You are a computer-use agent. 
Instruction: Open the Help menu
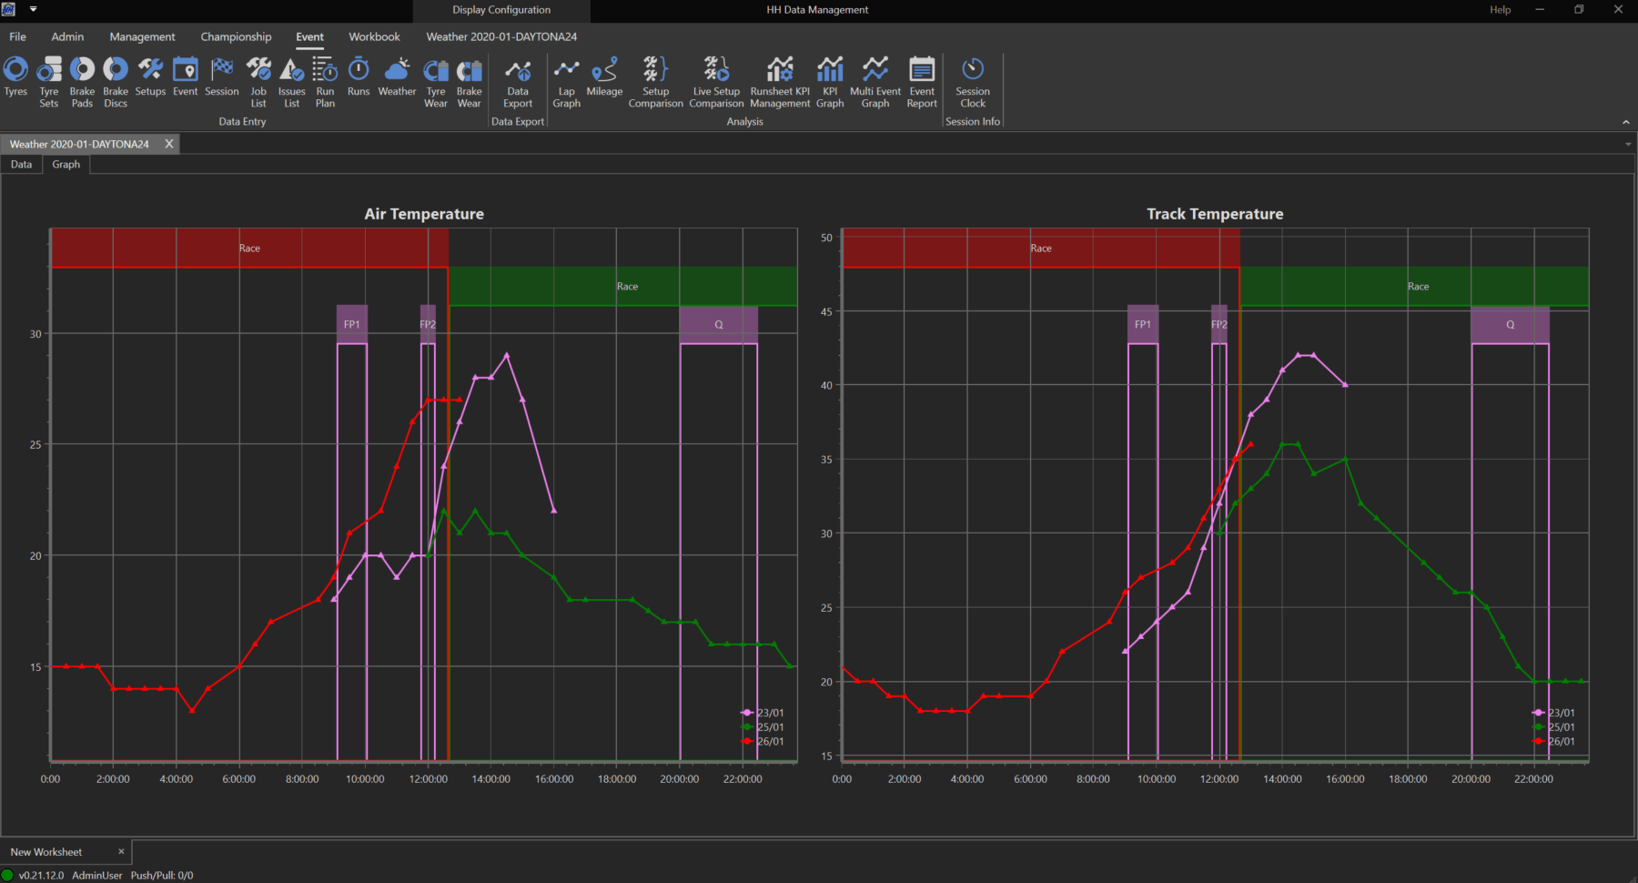click(1499, 10)
